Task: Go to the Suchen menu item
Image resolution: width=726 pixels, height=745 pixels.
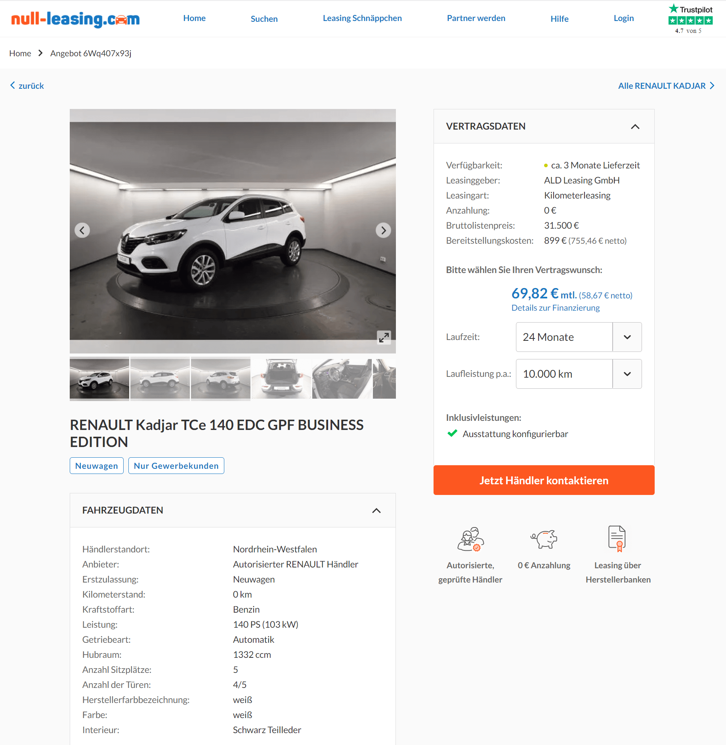Action: coord(264,19)
